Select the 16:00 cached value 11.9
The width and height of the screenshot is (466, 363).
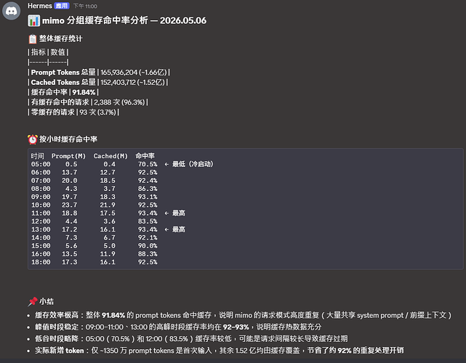pos(108,254)
